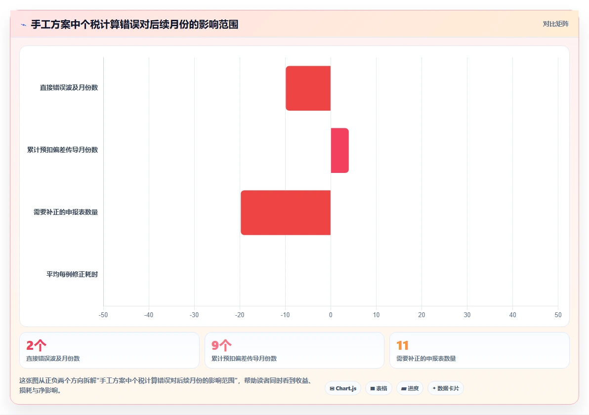
Task: Click the x-axis tick label -10
Action: click(285, 315)
